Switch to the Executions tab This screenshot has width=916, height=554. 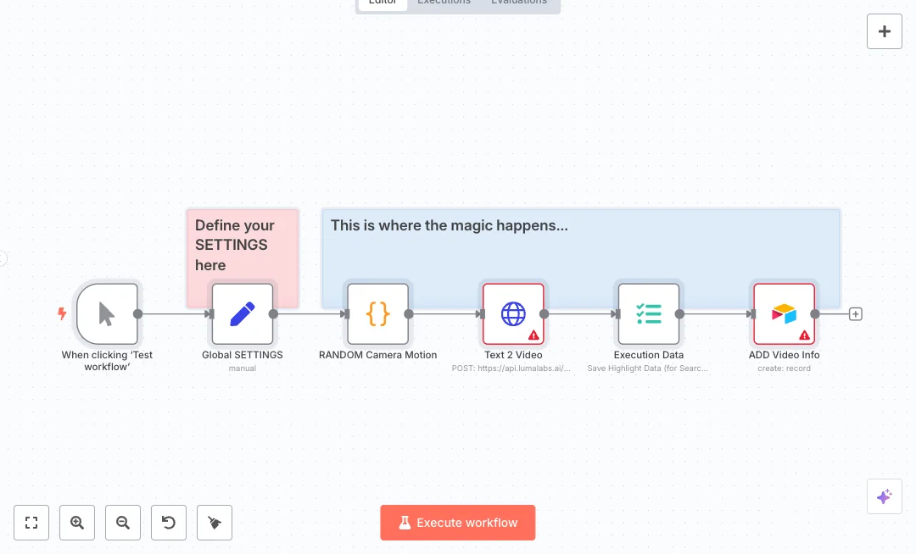pos(444,3)
